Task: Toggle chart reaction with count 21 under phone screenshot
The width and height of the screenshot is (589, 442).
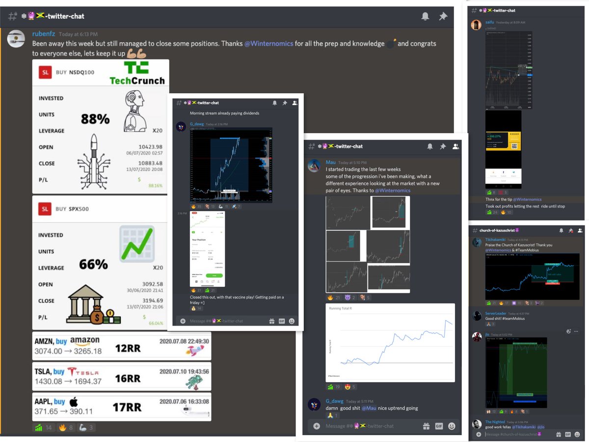Action: (x=210, y=290)
